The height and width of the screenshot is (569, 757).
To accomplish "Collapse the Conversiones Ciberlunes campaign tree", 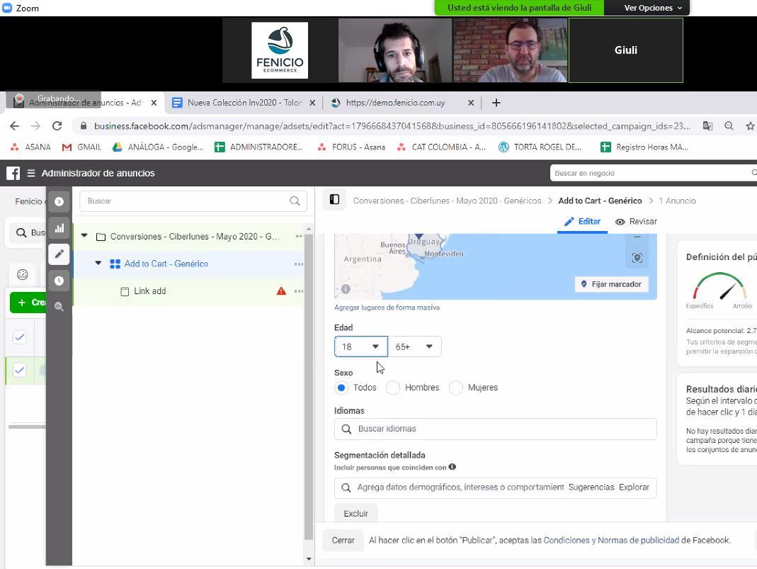I will point(84,236).
